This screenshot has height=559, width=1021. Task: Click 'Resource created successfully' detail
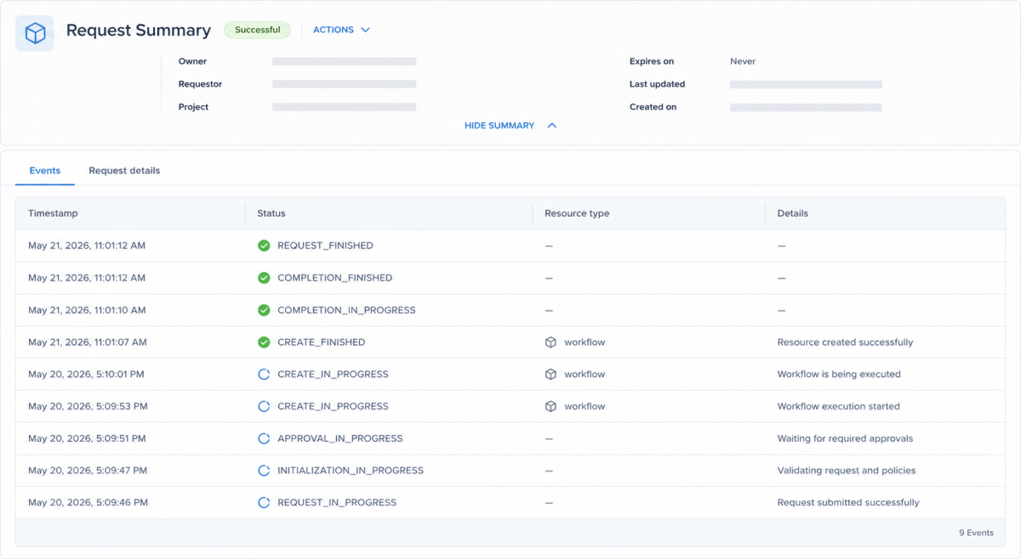tap(845, 342)
